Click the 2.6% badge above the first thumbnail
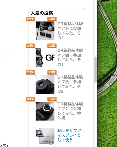The image size is (117, 147). point(30,19)
